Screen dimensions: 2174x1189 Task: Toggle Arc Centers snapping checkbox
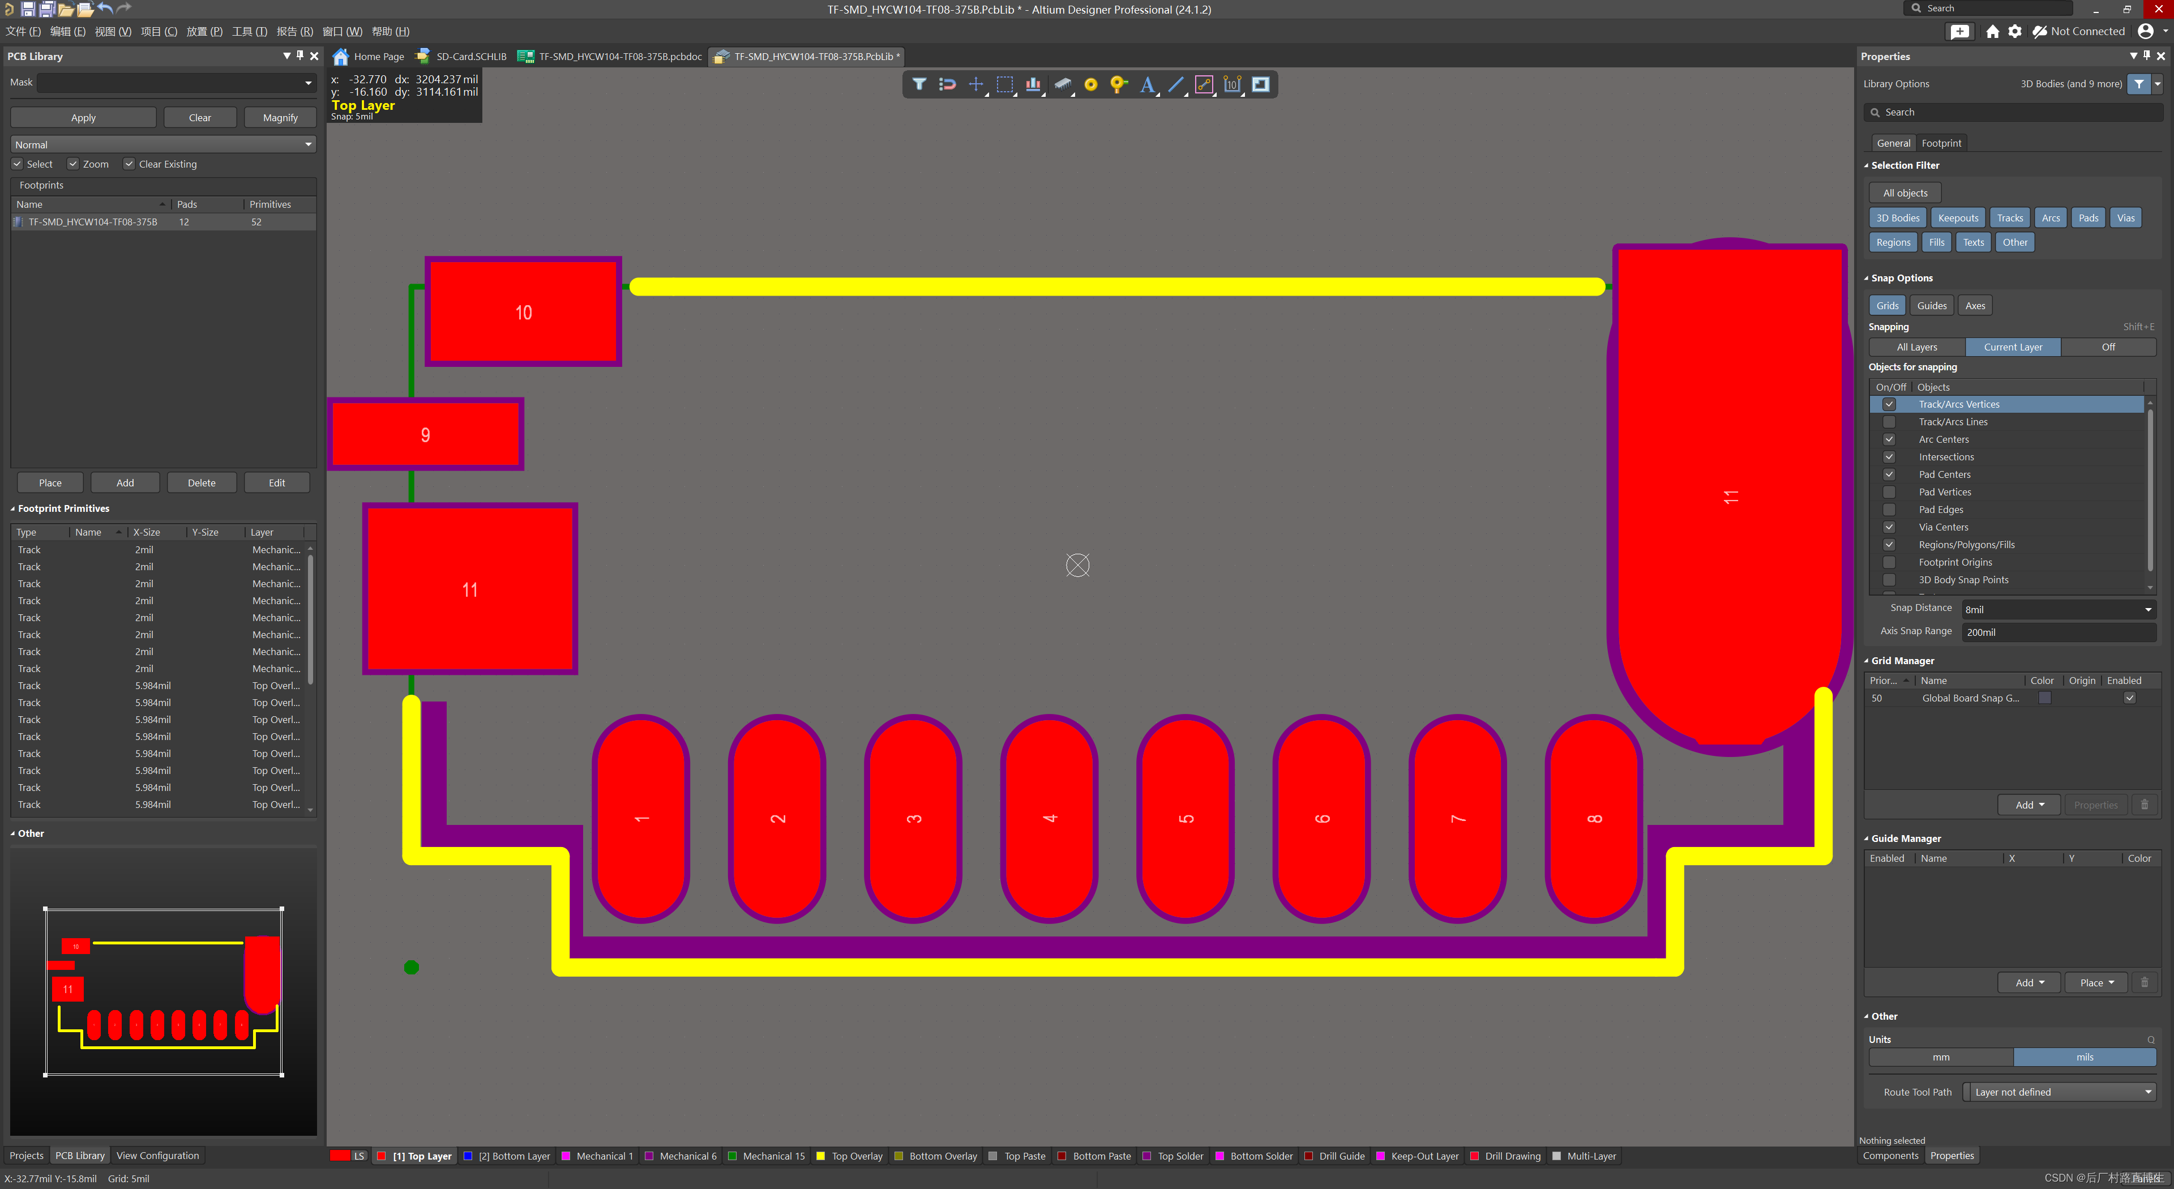(1890, 440)
